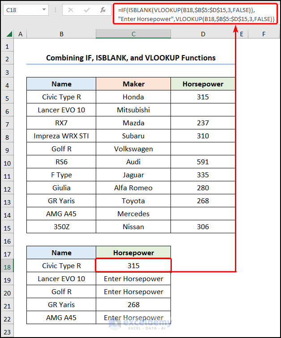Select 'Enter Horsepower' cell in row 19

pyautogui.click(x=133, y=278)
